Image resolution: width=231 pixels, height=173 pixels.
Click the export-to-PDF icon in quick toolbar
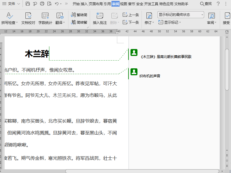click(x=35, y=4)
